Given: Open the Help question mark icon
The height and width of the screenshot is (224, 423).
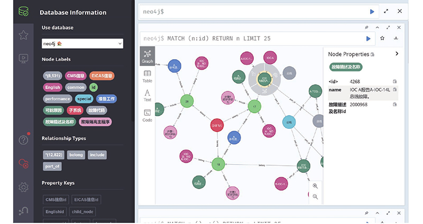Looking at the screenshot, I should [x=23, y=139].
